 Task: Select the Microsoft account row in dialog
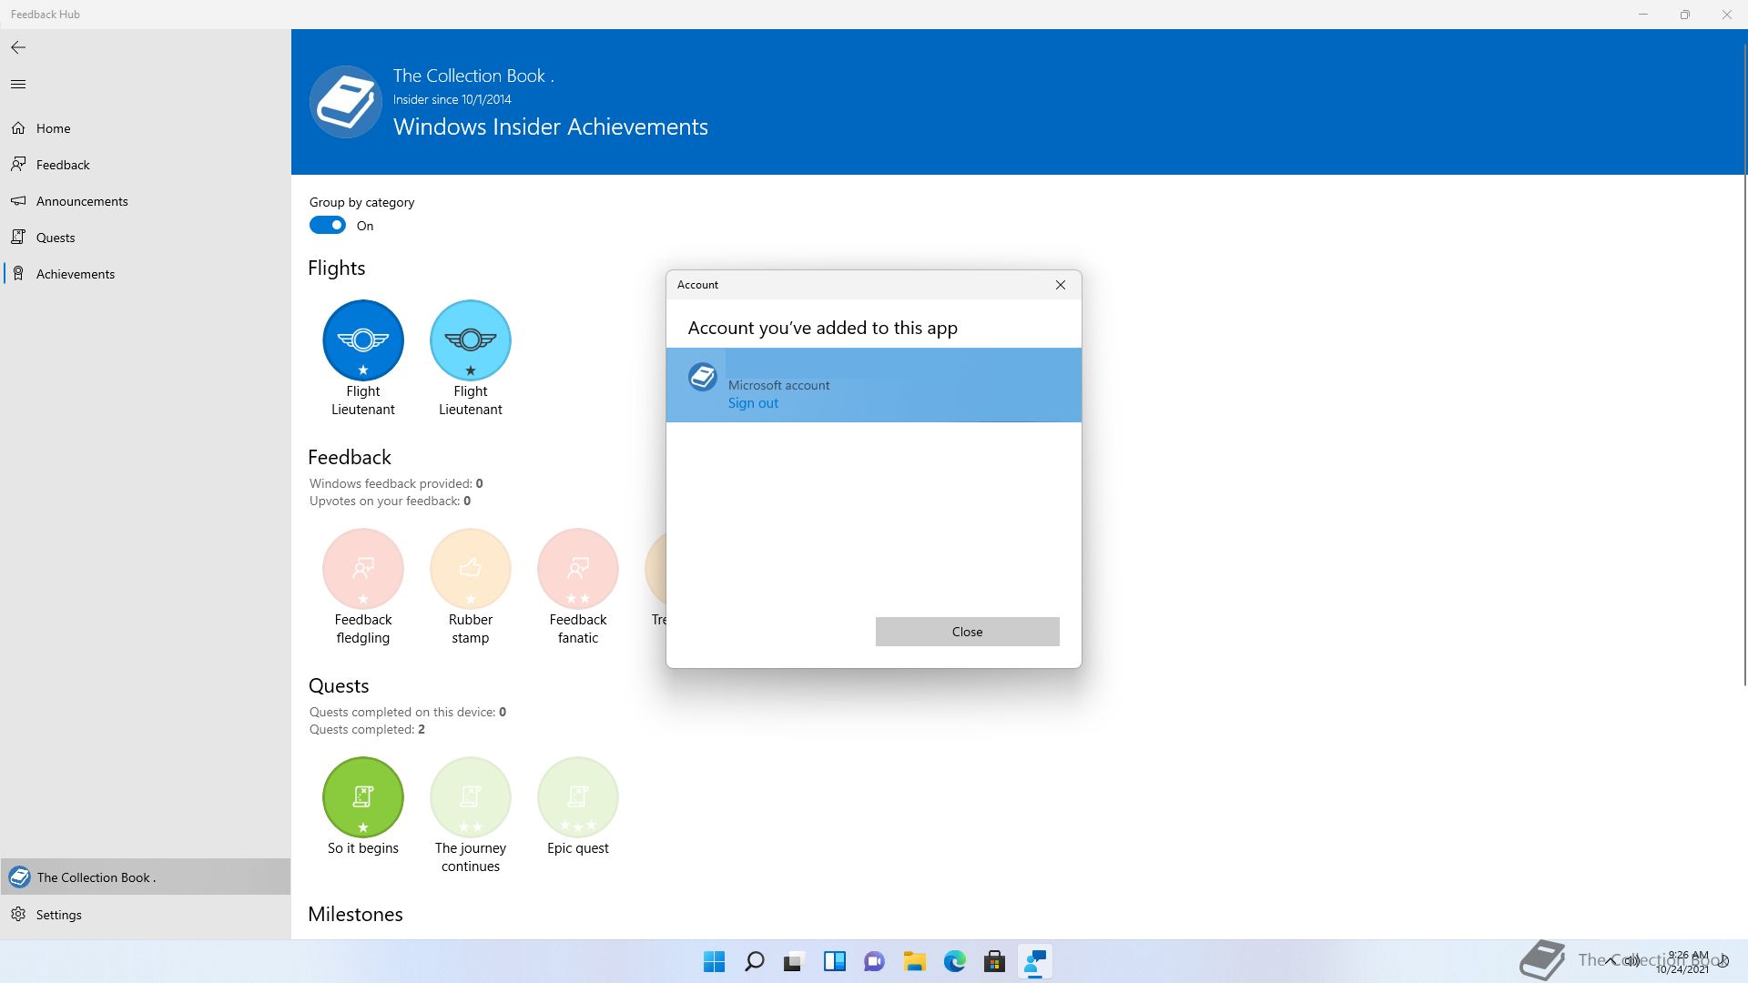click(874, 385)
